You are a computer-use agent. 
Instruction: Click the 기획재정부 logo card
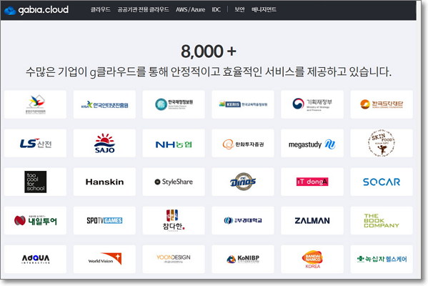click(x=312, y=104)
